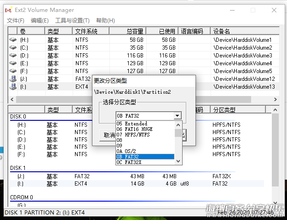The image size is (287, 220).
Task: Click the drive icon for volume C:
Action: click(x=13, y=47)
